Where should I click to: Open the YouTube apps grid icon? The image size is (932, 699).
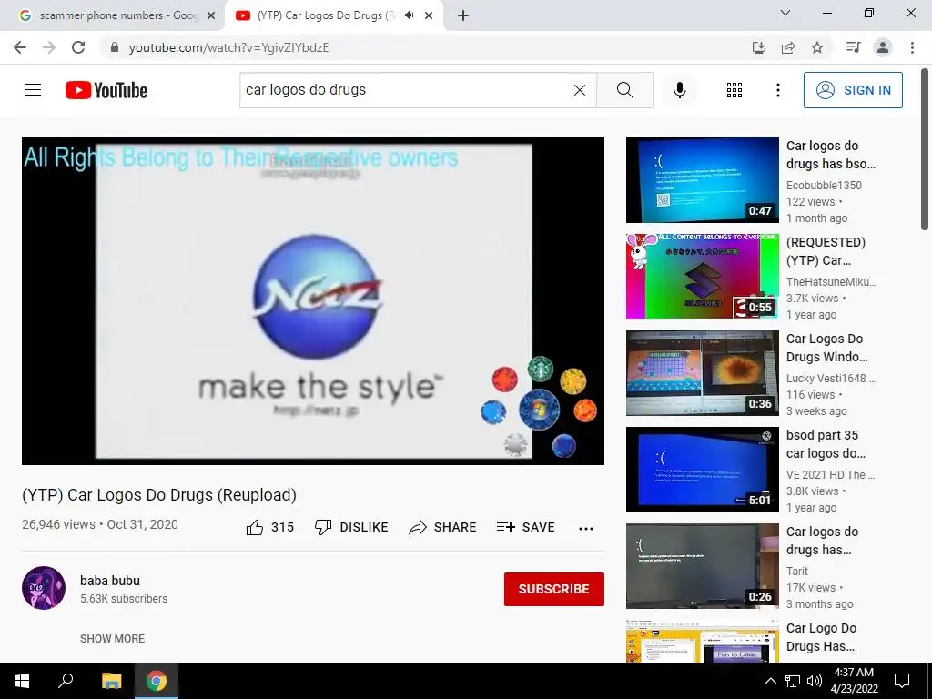734,90
